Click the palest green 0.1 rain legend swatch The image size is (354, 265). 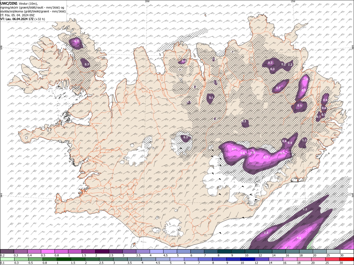7,259
